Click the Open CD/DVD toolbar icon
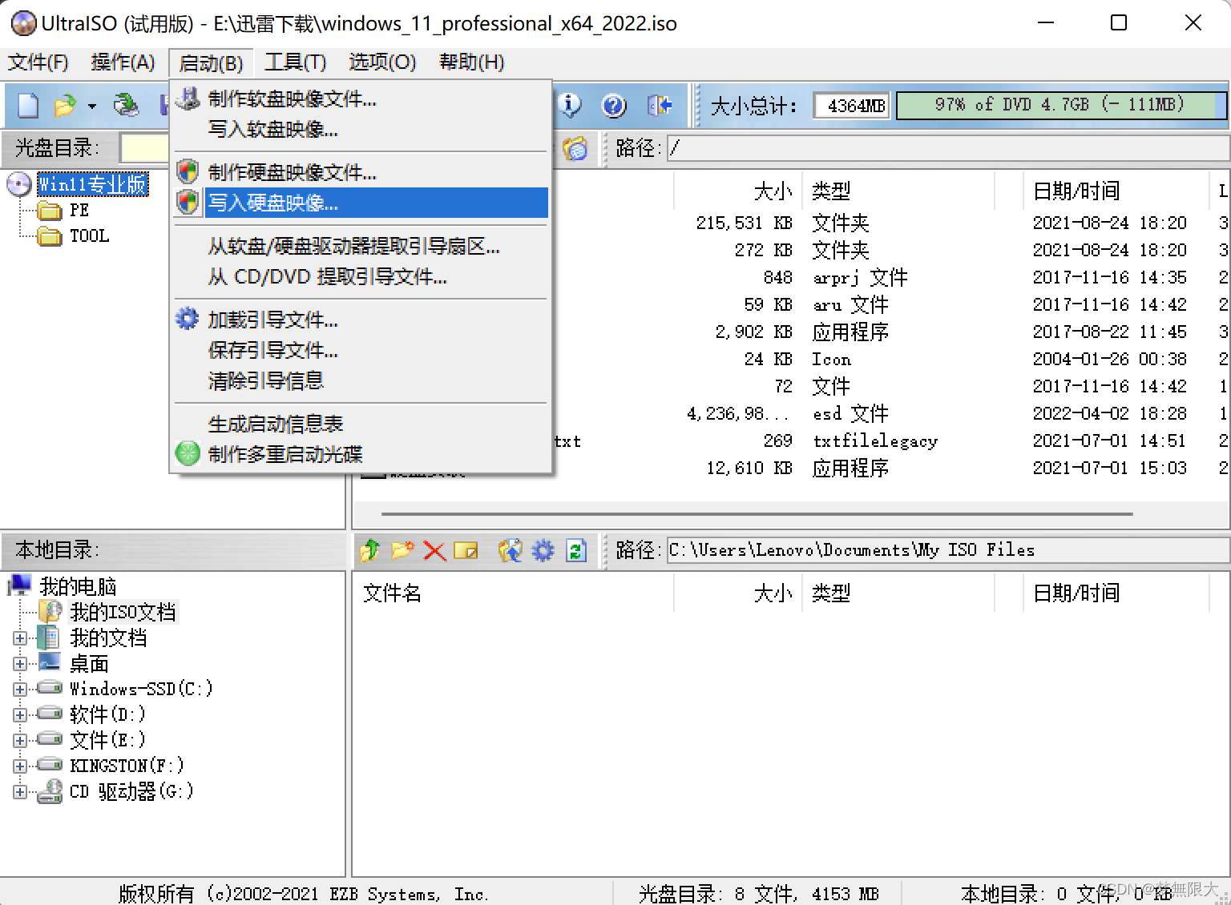 pyautogui.click(x=126, y=105)
